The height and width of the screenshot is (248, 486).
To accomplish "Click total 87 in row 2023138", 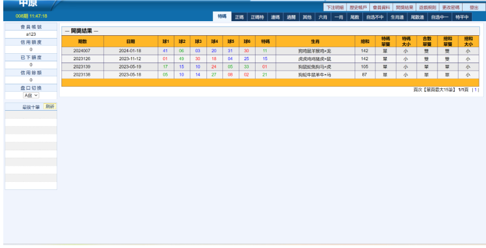I will click(364, 75).
